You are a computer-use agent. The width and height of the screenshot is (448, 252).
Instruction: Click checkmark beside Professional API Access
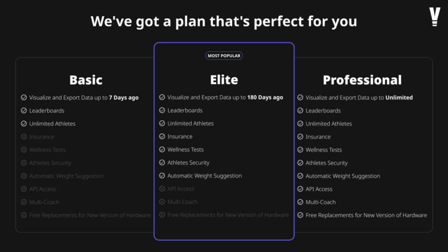point(300,189)
